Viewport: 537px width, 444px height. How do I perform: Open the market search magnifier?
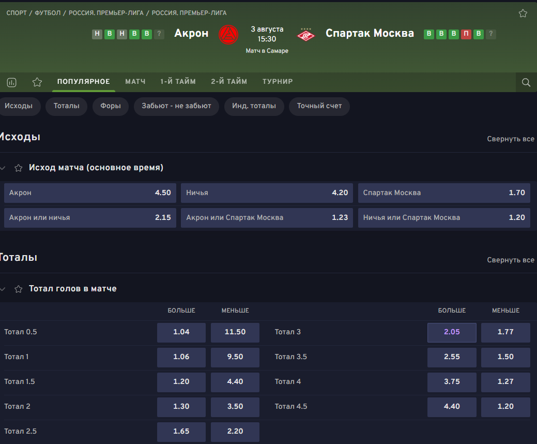pyautogui.click(x=526, y=82)
